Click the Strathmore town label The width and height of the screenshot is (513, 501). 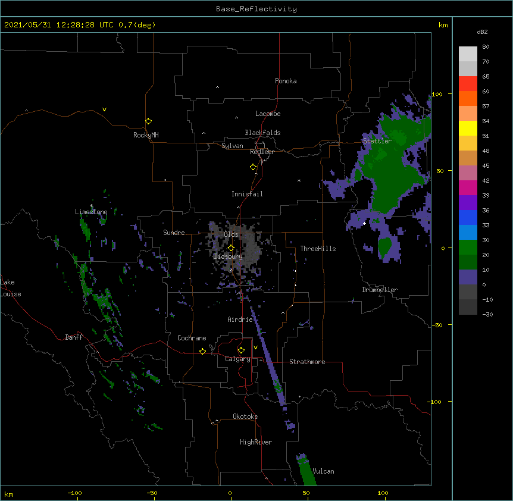(307, 362)
